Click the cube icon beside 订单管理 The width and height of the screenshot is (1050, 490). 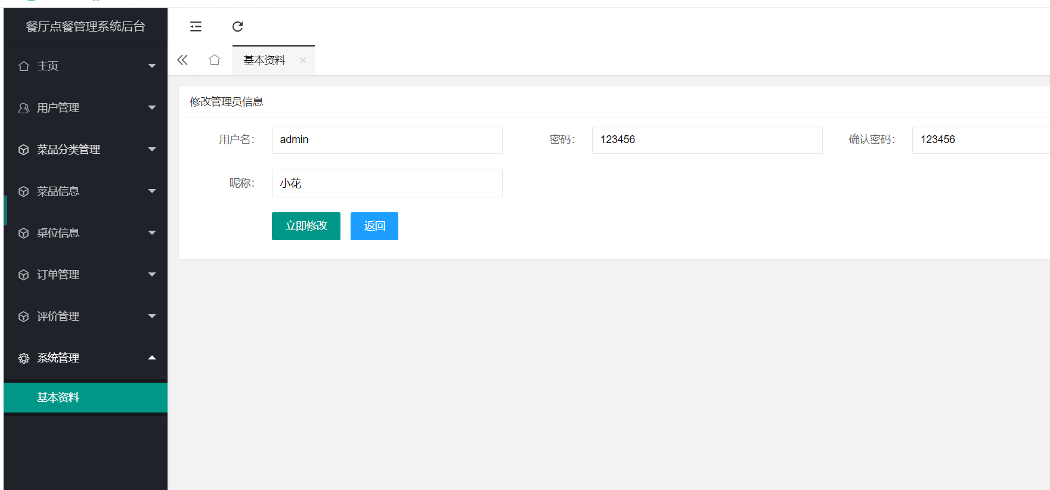pyautogui.click(x=24, y=275)
